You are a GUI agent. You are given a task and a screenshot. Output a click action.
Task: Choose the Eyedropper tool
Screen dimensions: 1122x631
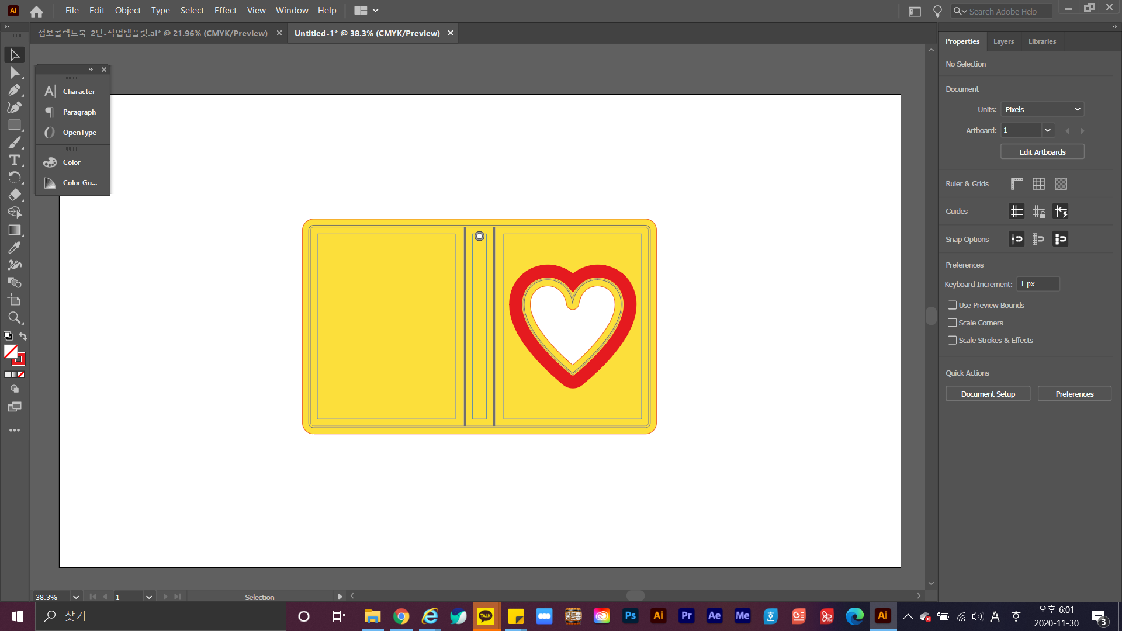pyautogui.click(x=14, y=248)
